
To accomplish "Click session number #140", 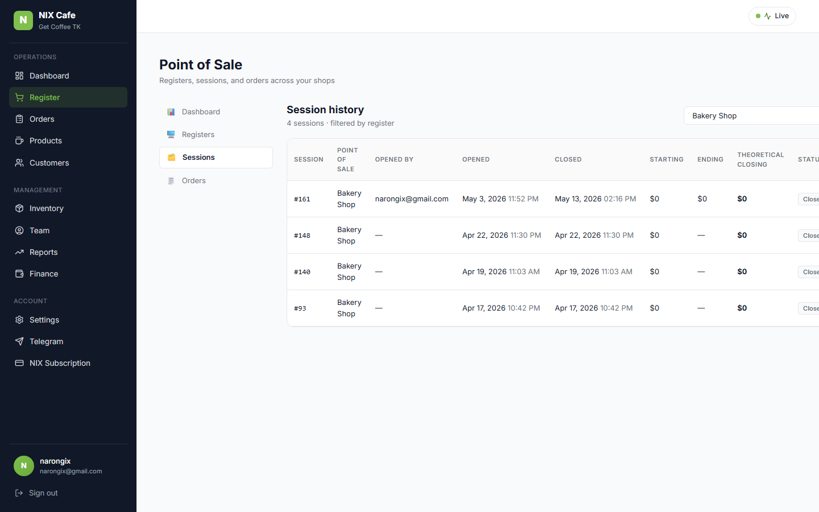I will [x=302, y=272].
